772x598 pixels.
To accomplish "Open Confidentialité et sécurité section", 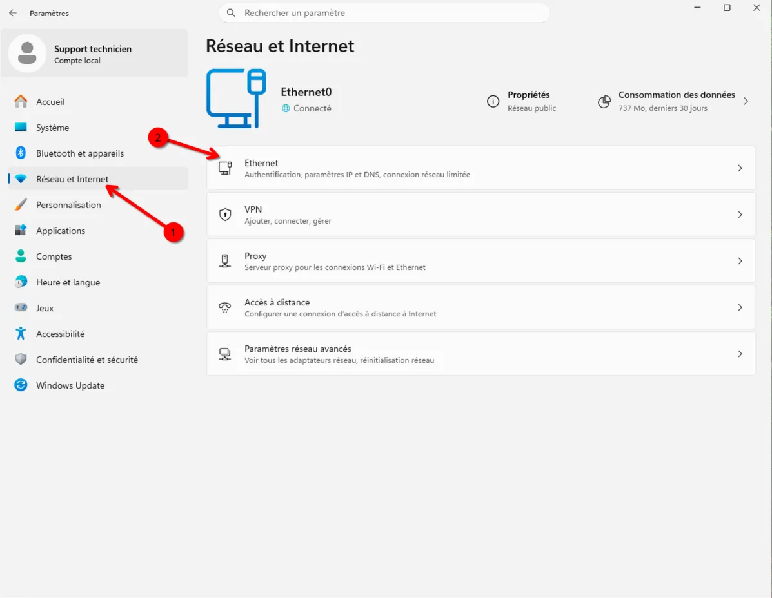I will pos(98,360).
